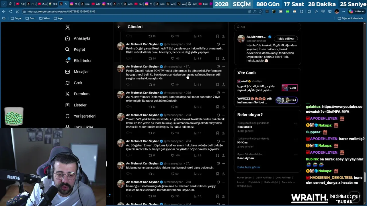Go back using Gönderi header arrow

(119, 27)
